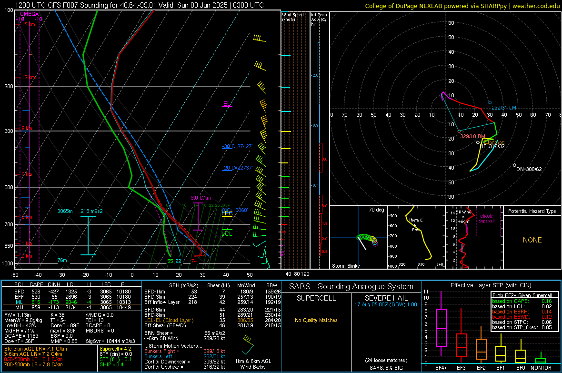Select the '6 km' height marker
The height and width of the screenshot is (373, 562).
coord(27,174)
